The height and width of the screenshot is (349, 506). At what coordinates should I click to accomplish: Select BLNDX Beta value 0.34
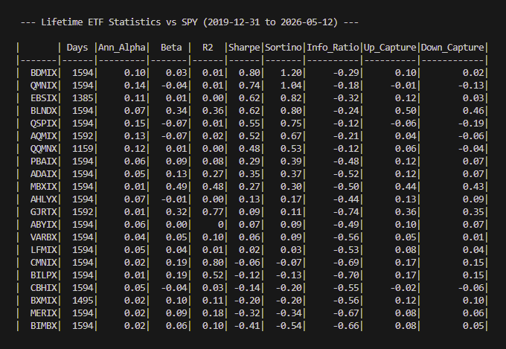point(176,111)
